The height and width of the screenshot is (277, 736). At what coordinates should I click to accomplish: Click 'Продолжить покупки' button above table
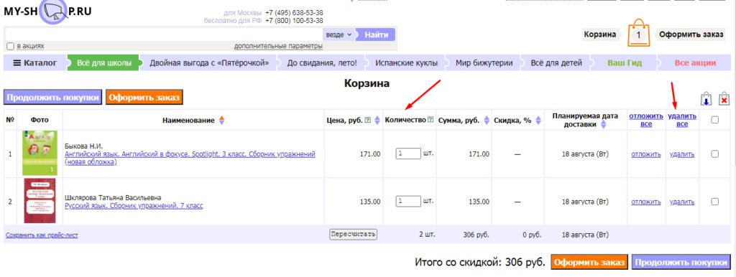(53, 98)
